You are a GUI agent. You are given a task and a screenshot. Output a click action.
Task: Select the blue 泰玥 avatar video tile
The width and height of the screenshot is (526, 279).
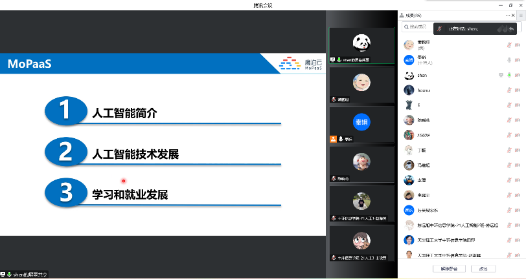[361, 123]
